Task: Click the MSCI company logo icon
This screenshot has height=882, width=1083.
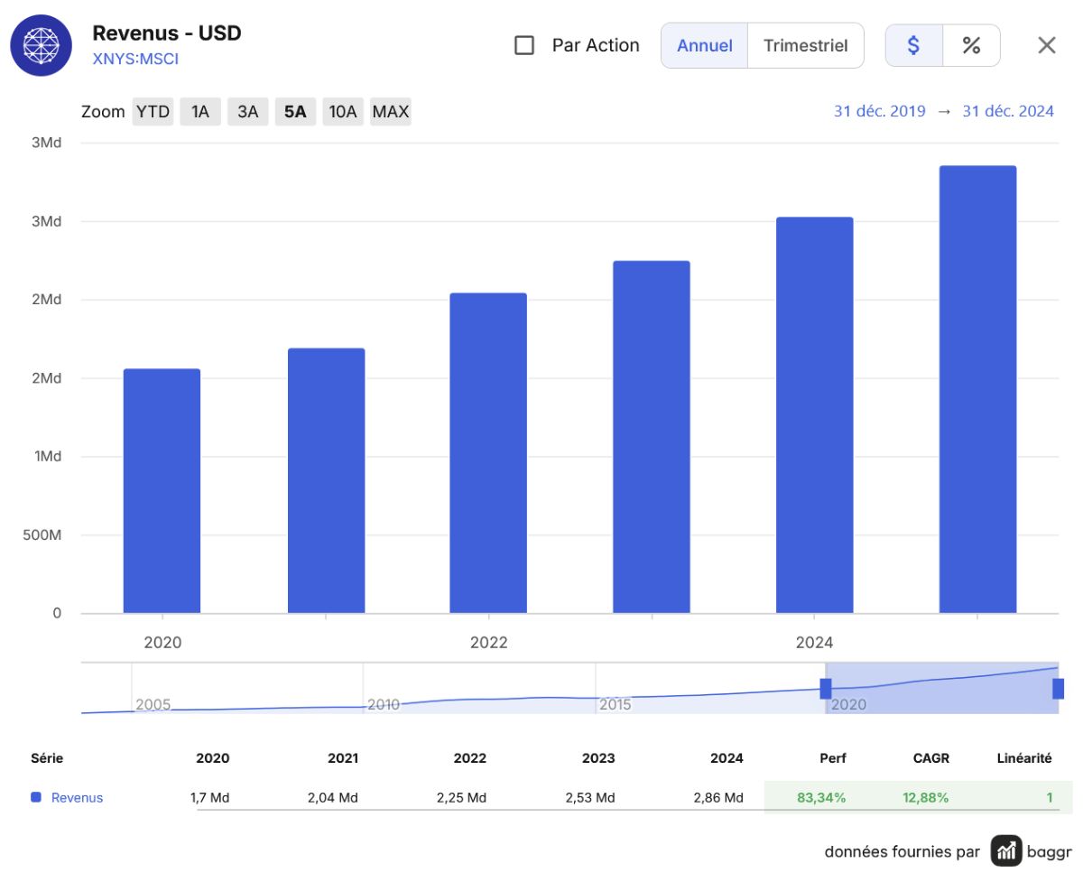Action: click(x=41, y=45)
